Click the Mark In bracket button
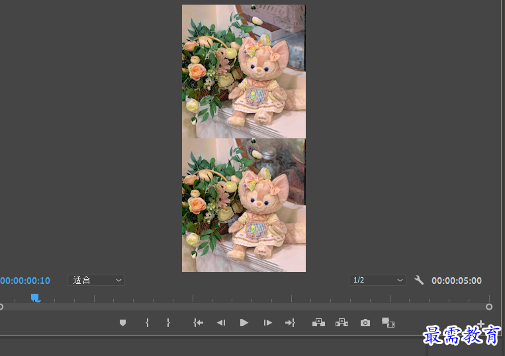The width and height of the screenshot is (505, 356). click(x=147, y=322)
